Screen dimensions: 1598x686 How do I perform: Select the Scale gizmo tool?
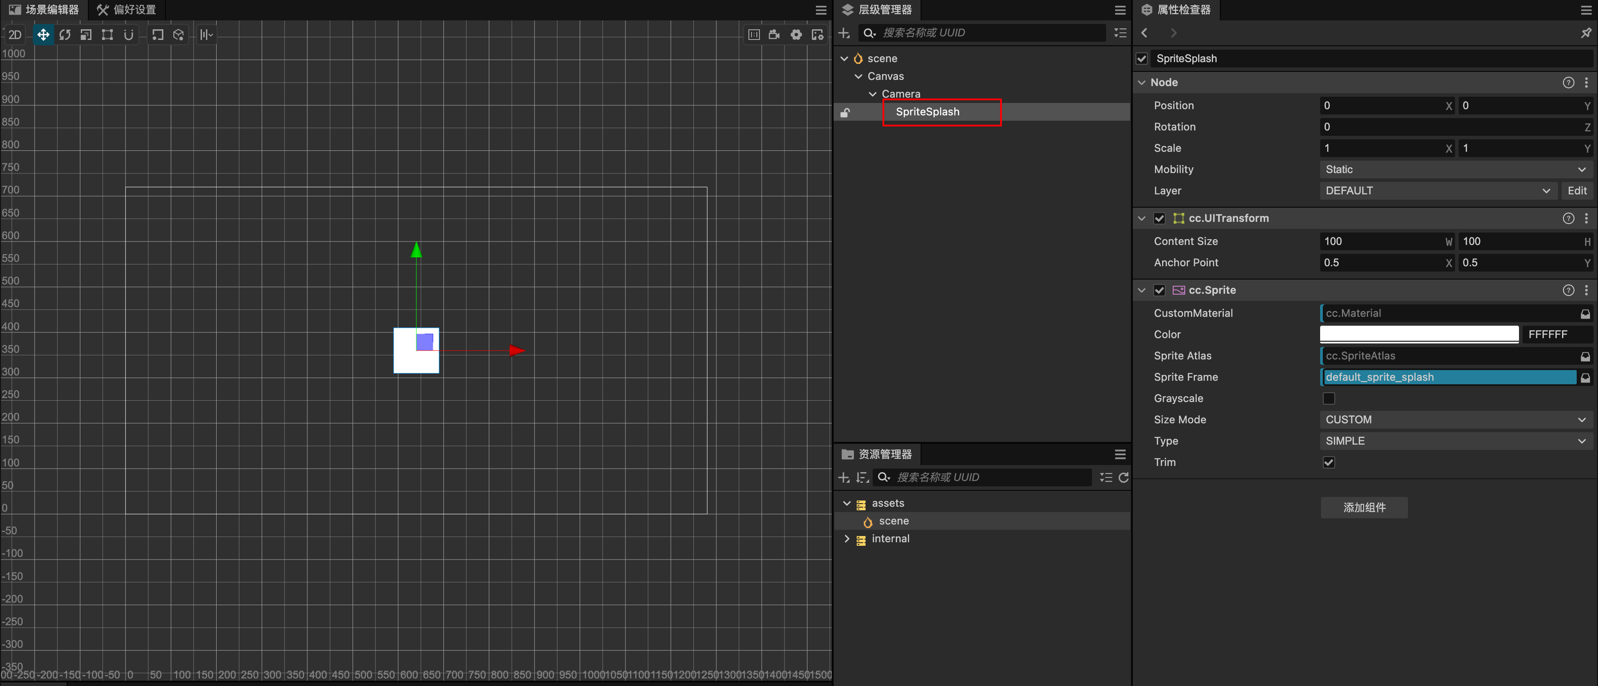tap(86, 35)
